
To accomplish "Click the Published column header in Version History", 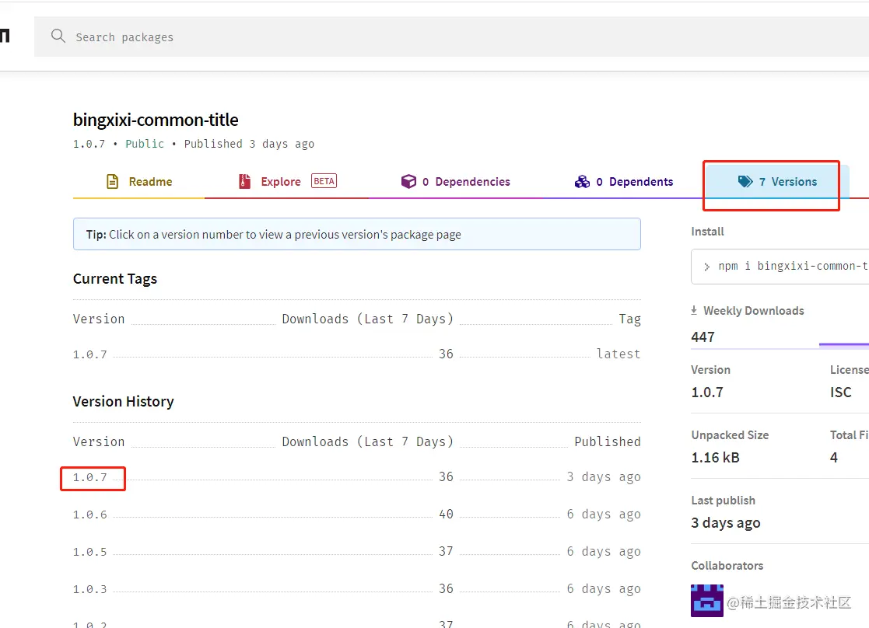I will tap(608, 441).
